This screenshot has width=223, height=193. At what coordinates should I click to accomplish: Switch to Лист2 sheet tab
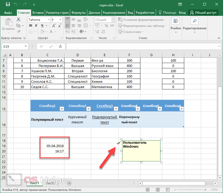click(50, 183)
